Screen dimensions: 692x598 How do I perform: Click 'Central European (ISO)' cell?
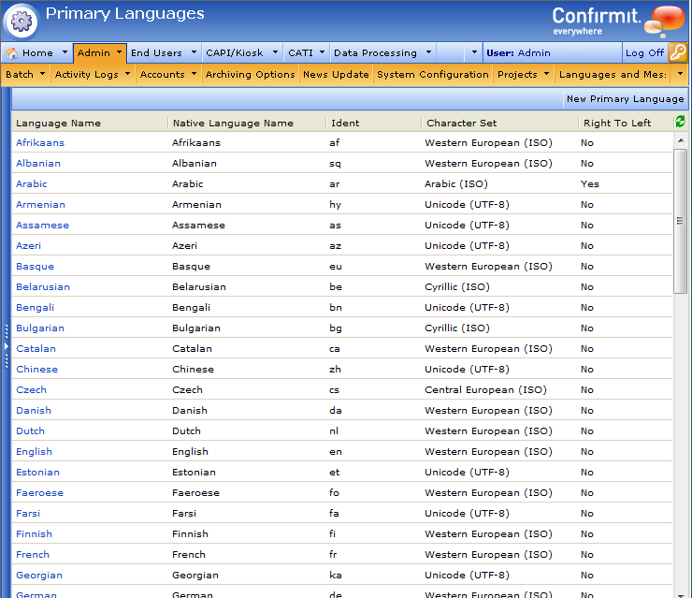[x=485, y=389]
